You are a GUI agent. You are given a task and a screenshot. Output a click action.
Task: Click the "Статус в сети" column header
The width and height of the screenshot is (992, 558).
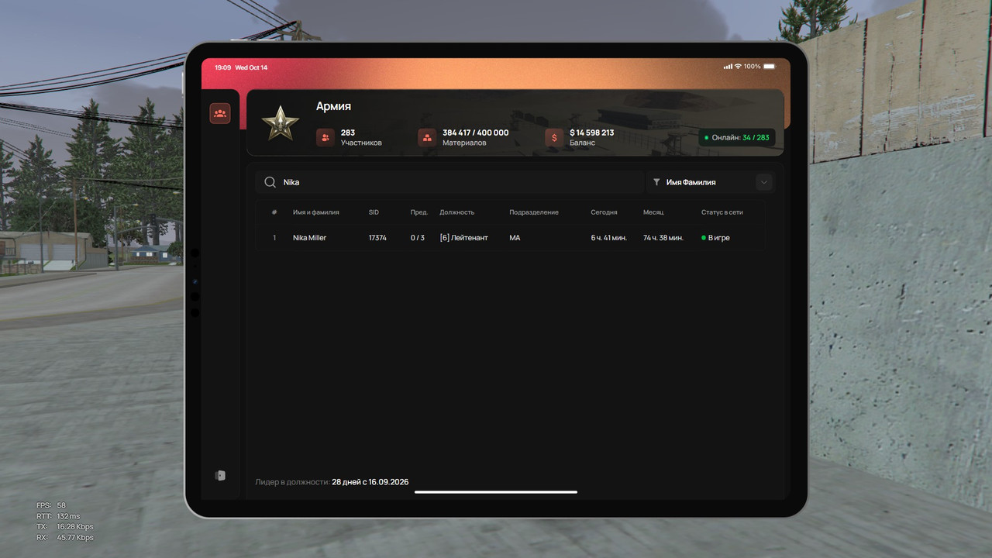click(x=722, y=212)
